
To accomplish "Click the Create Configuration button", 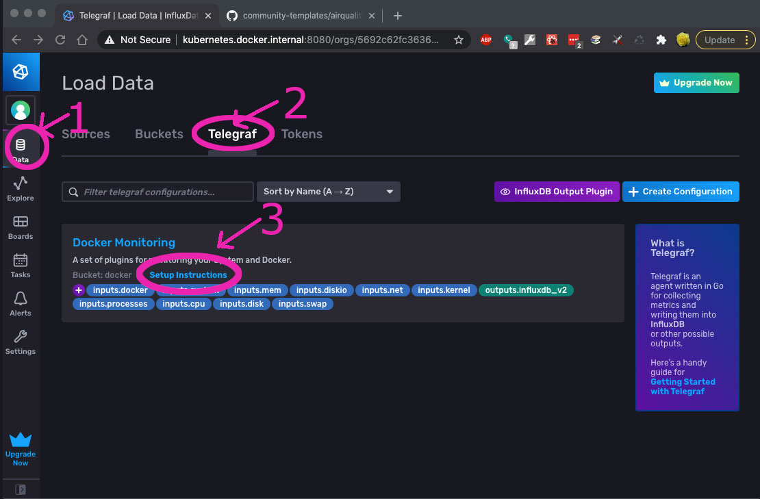I will (x=681, y=192).
